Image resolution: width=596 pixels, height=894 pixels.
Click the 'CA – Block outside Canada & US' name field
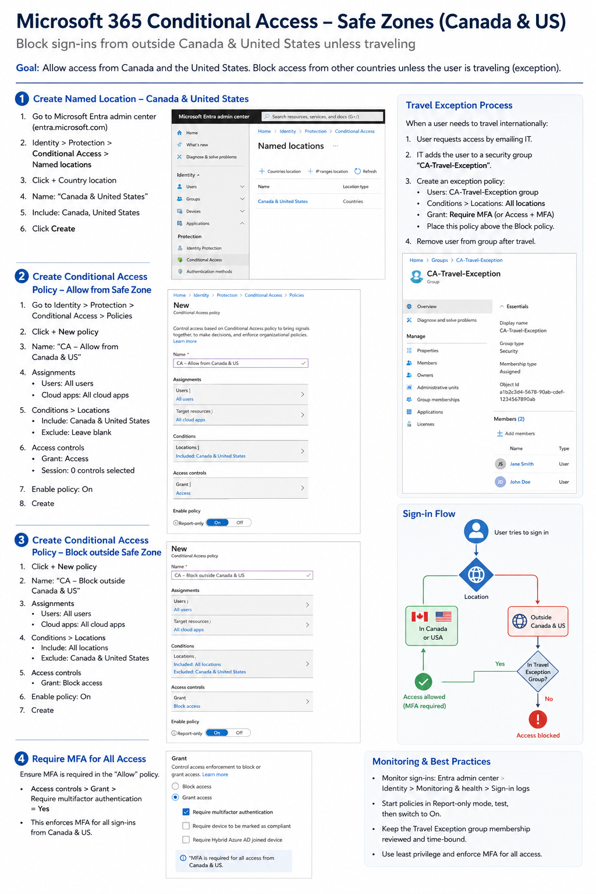click(242, 575)
